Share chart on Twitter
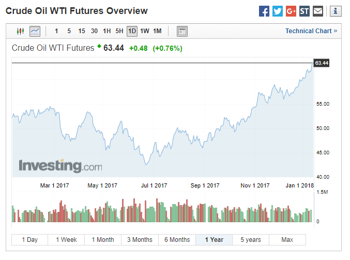350x260 pixels. (x=278, y=11)
